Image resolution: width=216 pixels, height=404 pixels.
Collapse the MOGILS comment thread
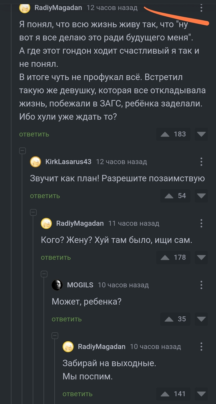[44, 274]
